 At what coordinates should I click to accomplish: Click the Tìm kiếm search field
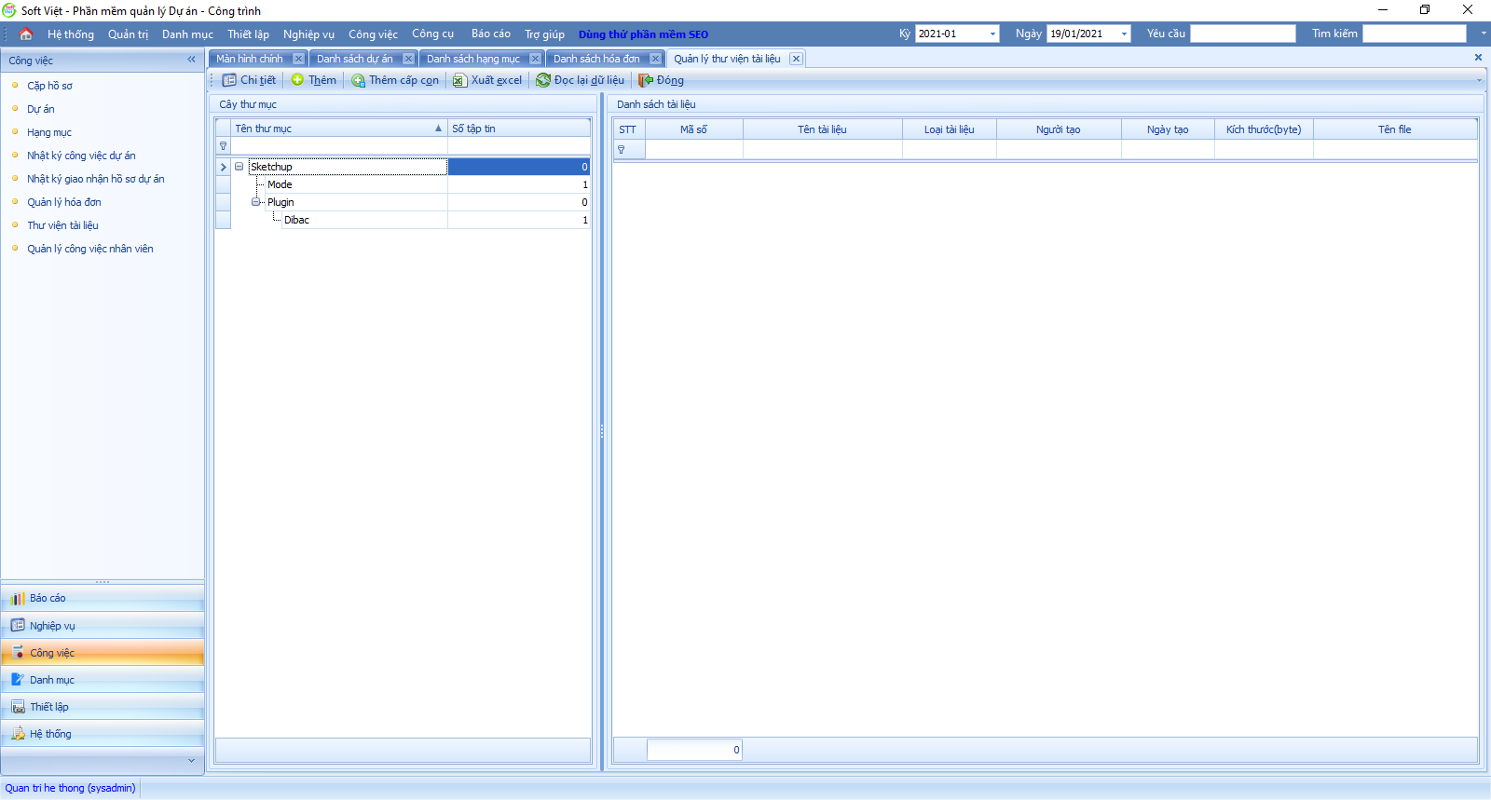[x=1415, y=34]
